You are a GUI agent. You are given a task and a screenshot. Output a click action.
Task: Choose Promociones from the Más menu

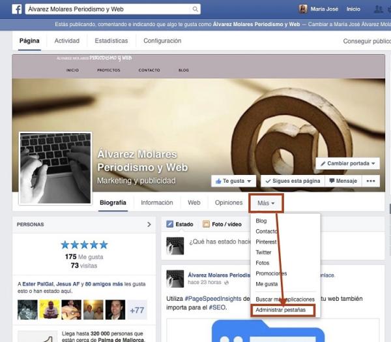tap(271, 273)
